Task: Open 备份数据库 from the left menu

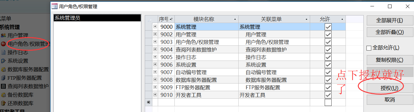Action: pos(21,95)
